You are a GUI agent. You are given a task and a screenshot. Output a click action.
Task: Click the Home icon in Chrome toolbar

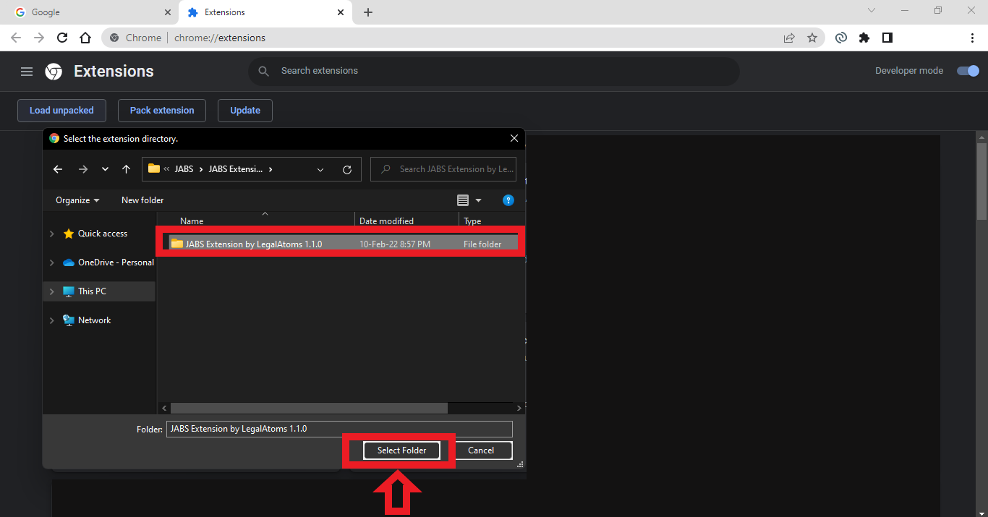tap(85, 37)
